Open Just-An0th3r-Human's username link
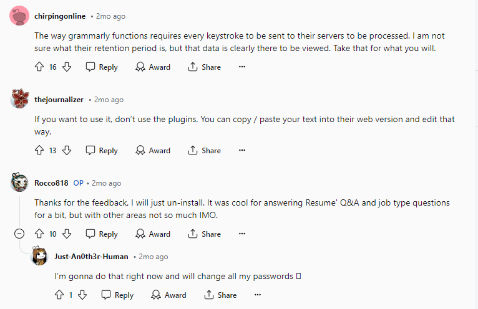 click(x=91, y=257)
